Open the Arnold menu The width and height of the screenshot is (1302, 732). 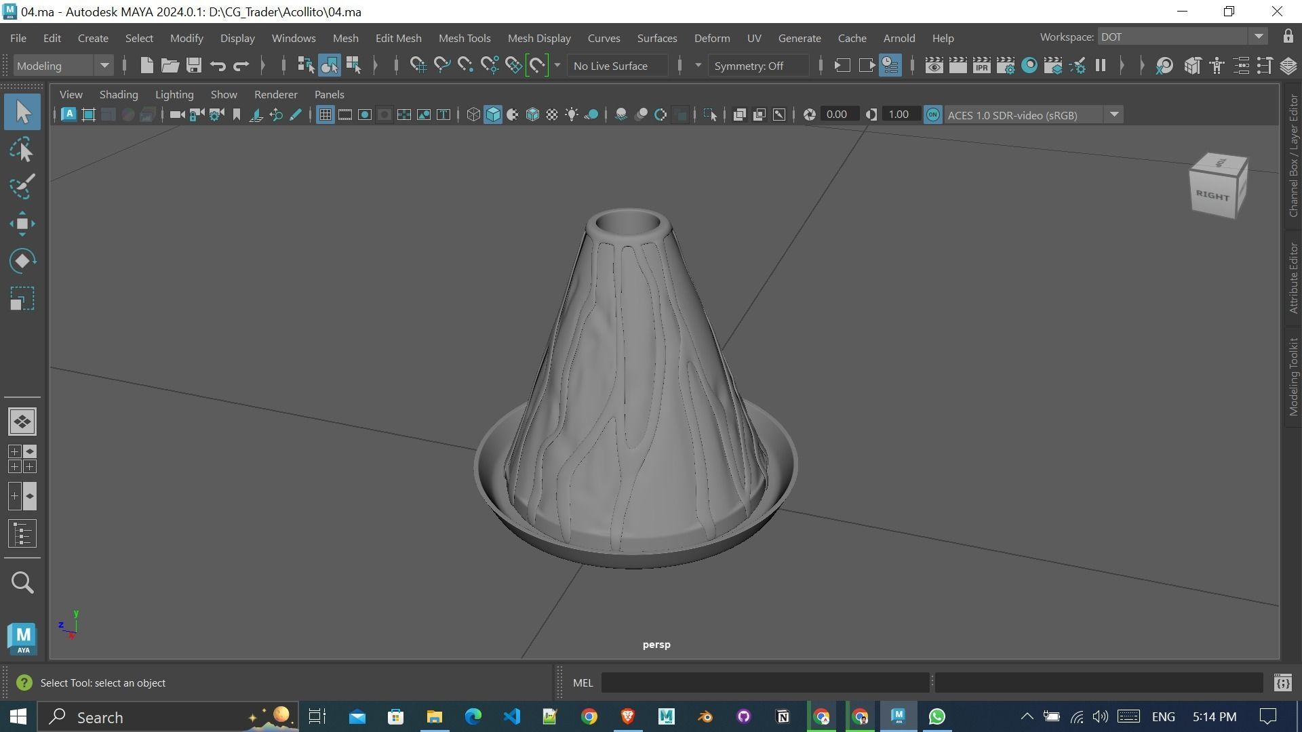point(899,38)
